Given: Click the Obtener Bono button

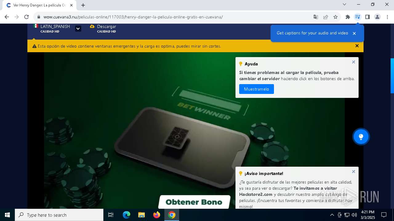Looking at the screenshot, I should click(194, 202).
